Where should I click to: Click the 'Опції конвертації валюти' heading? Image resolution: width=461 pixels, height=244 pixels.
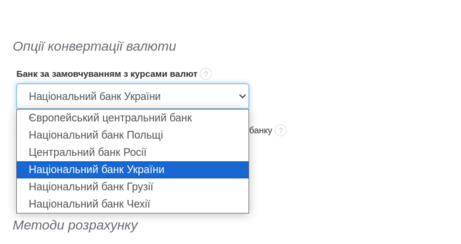coord(95,46)
